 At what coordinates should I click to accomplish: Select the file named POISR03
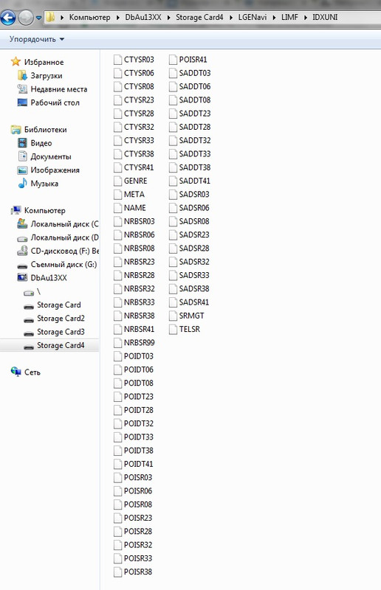(x=138, y=477)
